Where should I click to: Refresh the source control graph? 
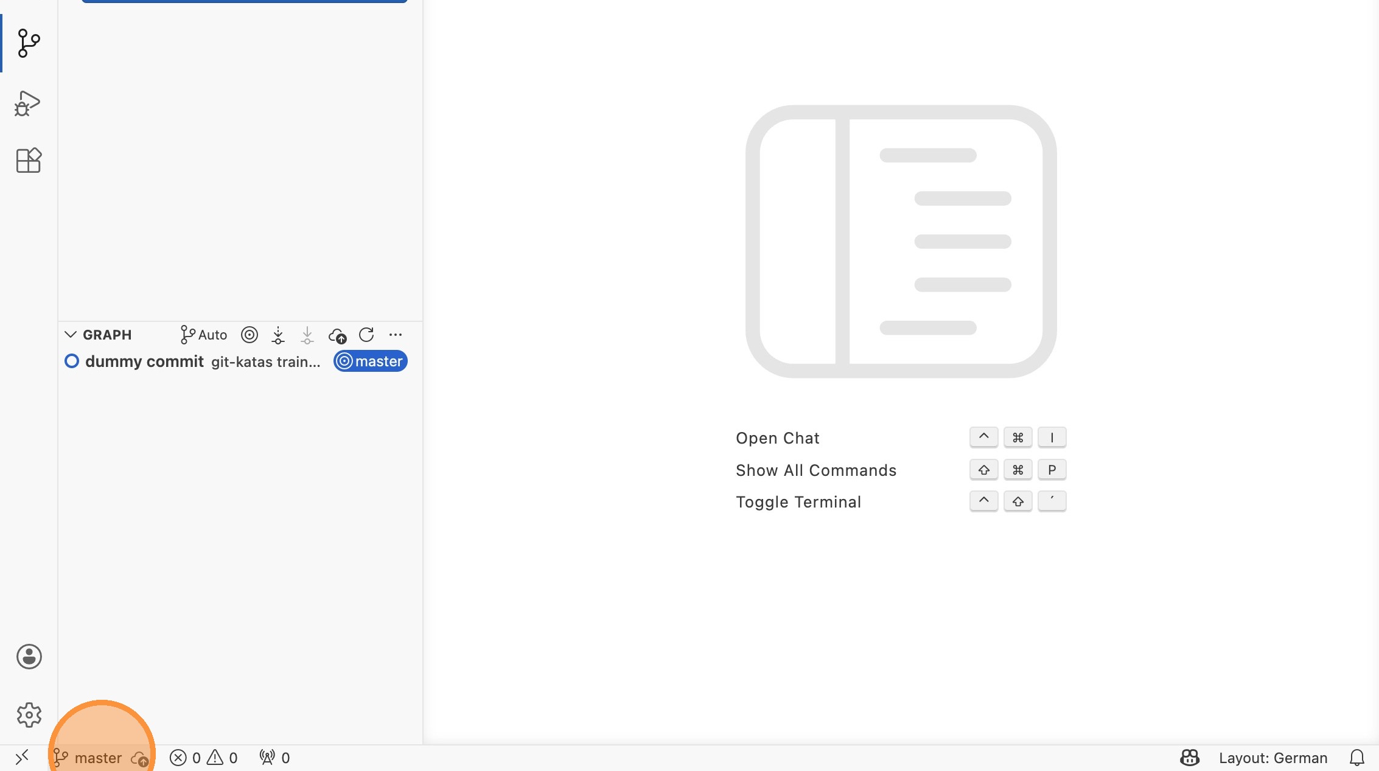[x=366, y=335]
